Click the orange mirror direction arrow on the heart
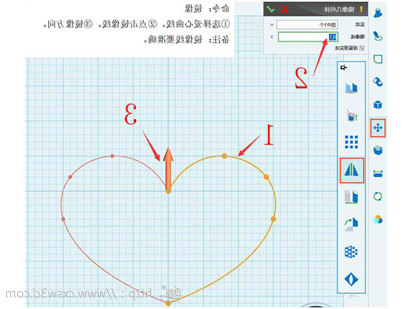This screenshot has width=412, height=309. pos(168,170)
